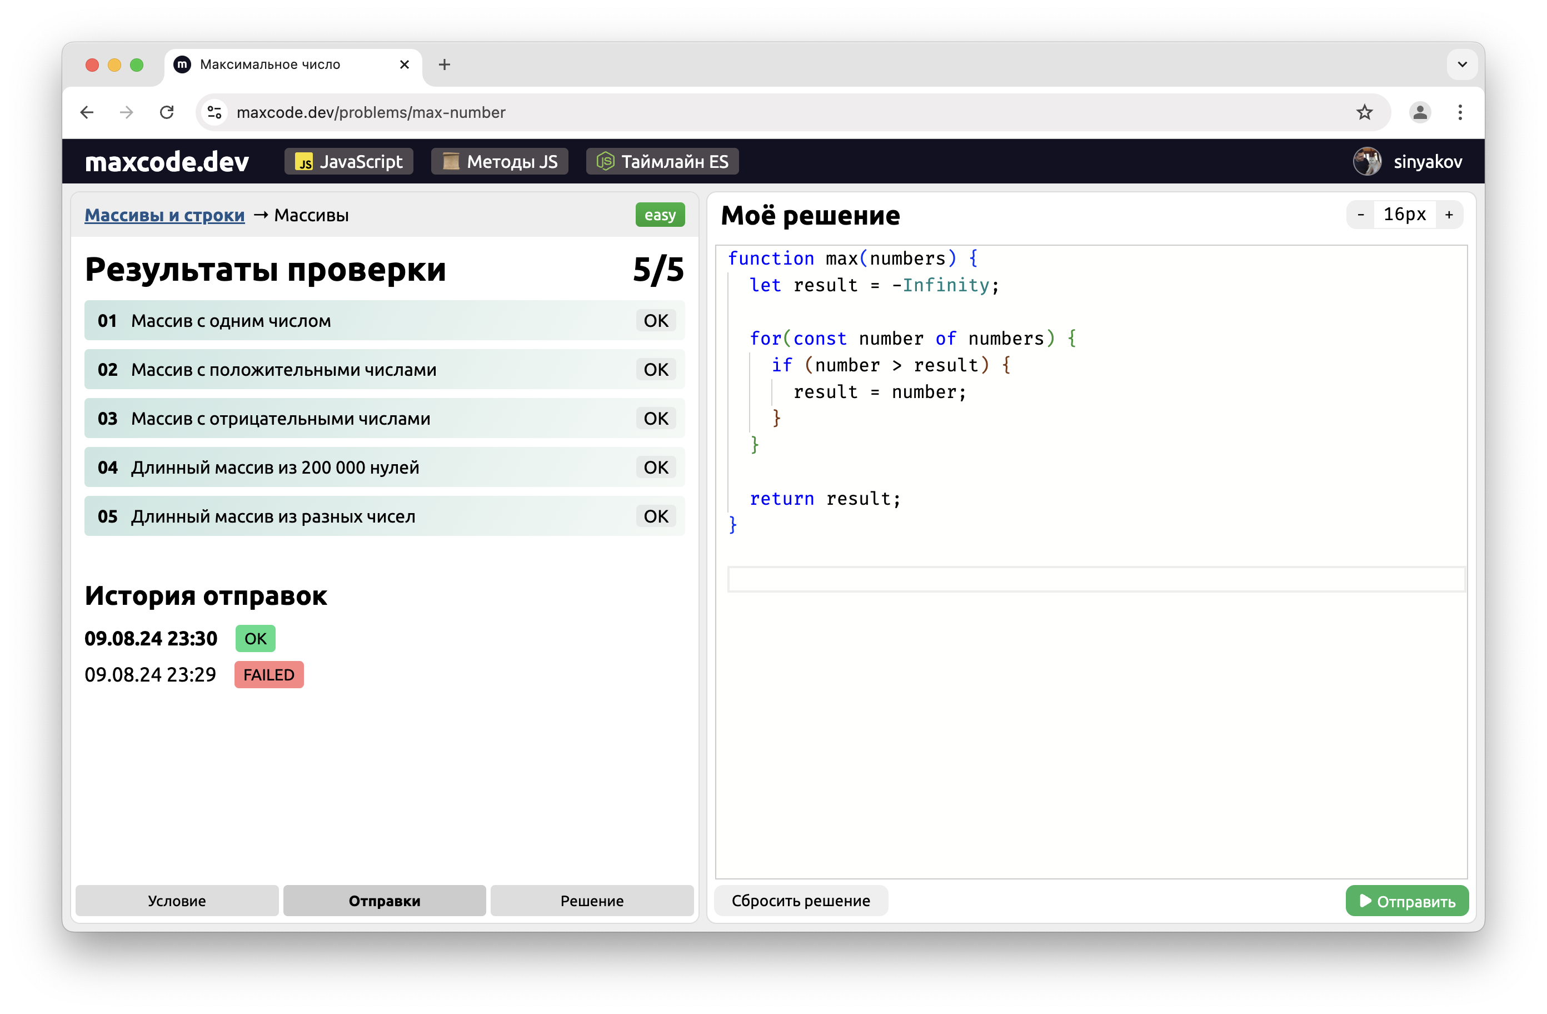The width and height of the screenshot is (1547, 1014).
Task: Expand the tab search dropdown arrow
Action: click(x=1462, y=64)
